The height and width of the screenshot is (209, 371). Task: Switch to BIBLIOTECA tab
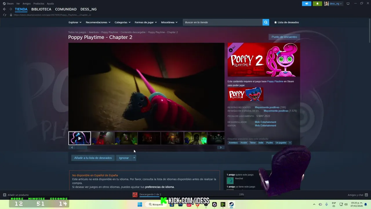point(41,9)
